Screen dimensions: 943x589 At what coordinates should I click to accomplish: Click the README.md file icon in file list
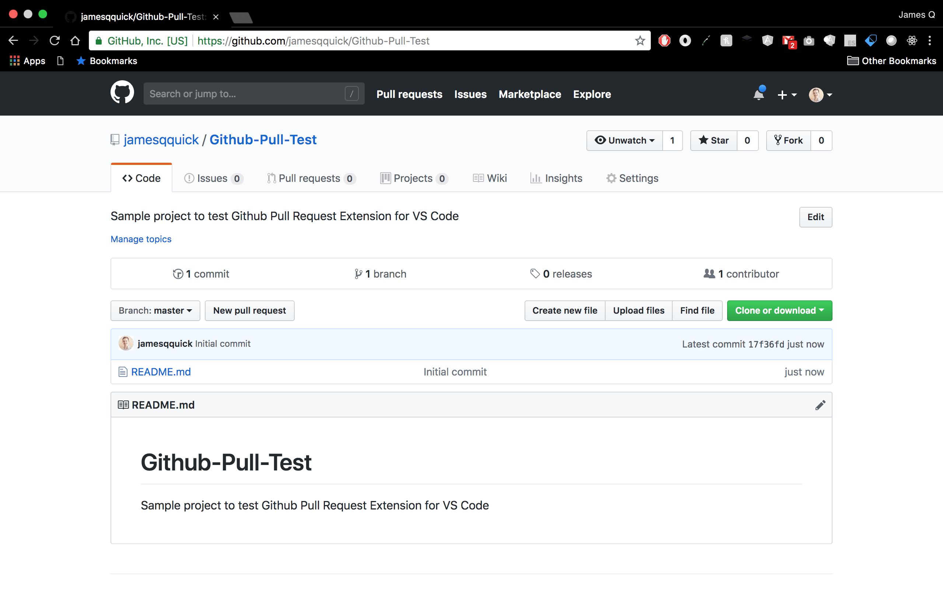(x=123, y=372)
